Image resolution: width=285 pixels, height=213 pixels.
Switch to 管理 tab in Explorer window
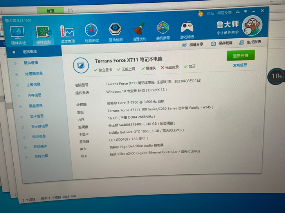point(51,11)
